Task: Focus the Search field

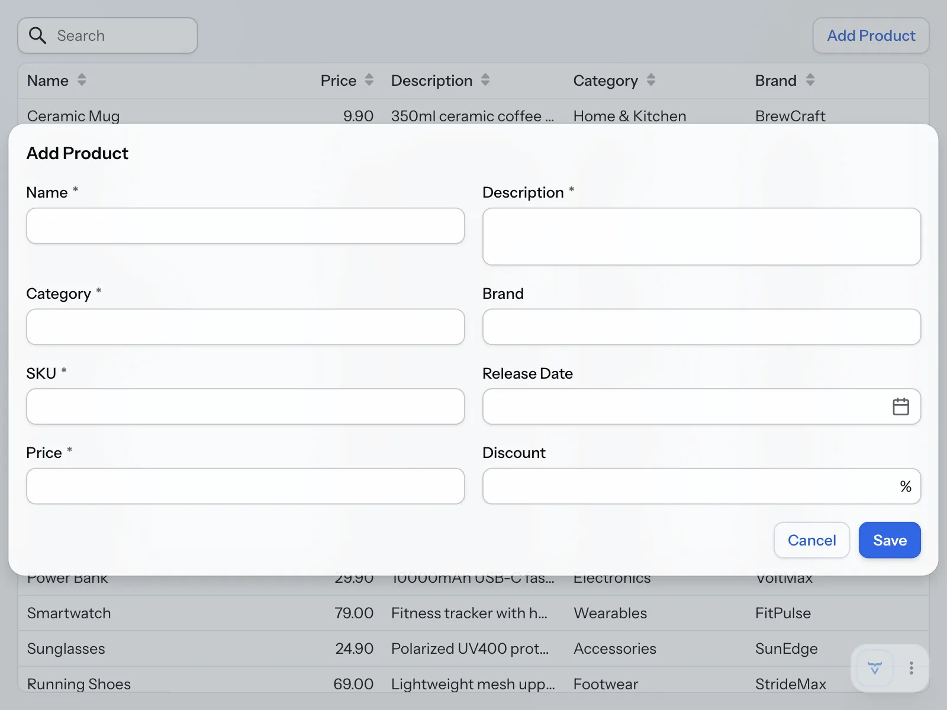Action: [x=108, y=35]
